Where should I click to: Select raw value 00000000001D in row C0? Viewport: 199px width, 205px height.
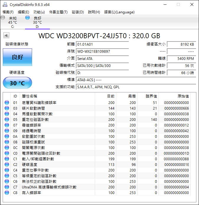point(176,153)
